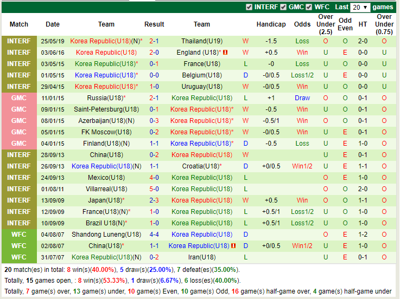Click Russia(U18) team link
Viewport: 400px width, 299px height.
click(105, 98)
